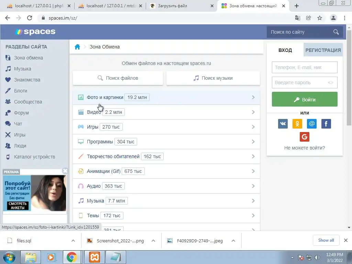Expand the Программы category chevron
The width and height of the screenshot is (352, 264).
point(253,142)
